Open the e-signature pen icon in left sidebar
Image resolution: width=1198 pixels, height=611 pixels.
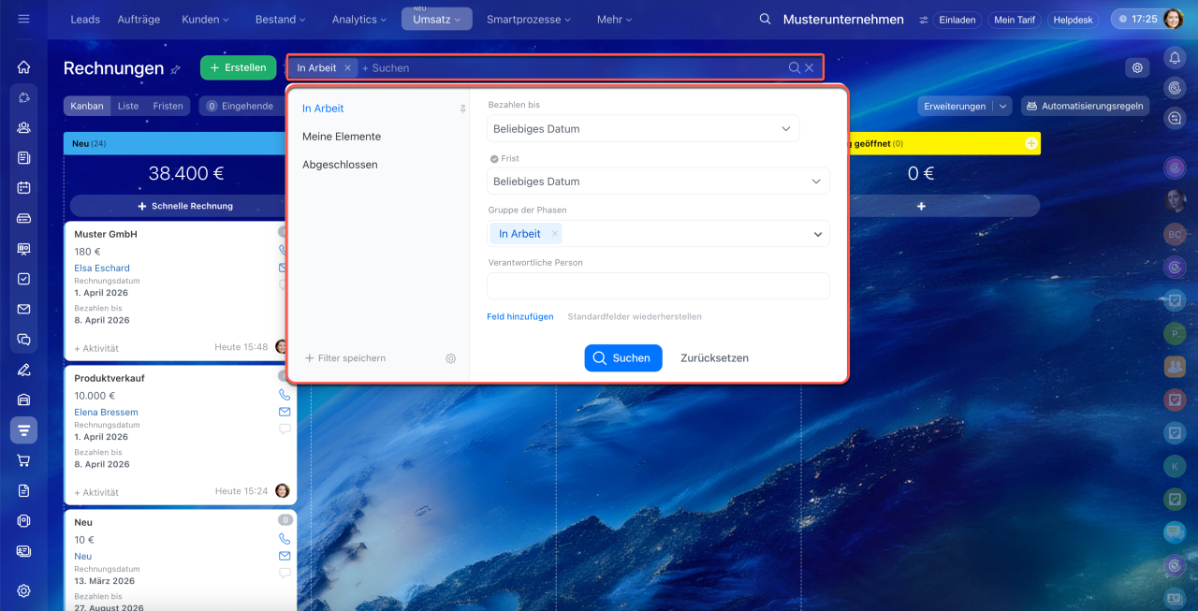[23, 370]
